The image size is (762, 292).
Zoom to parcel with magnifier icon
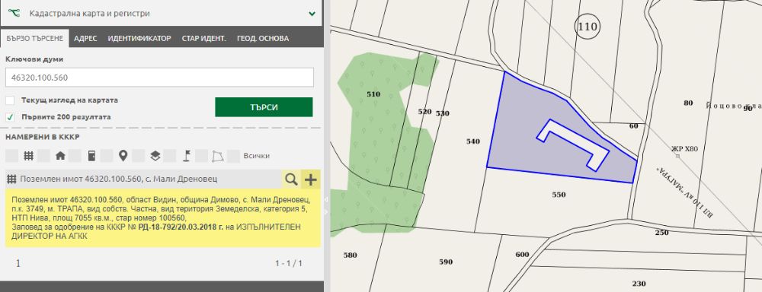291,179
